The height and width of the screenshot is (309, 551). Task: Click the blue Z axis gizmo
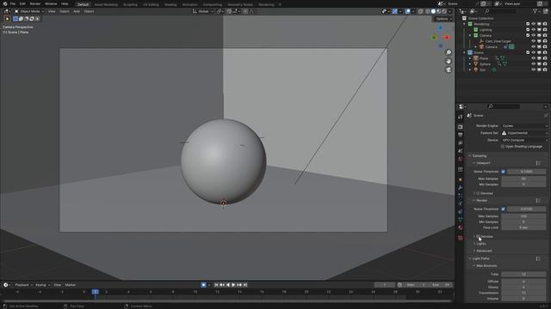point(441,28)
